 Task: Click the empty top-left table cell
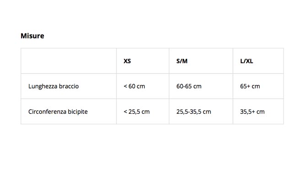(x=69, y=61)
